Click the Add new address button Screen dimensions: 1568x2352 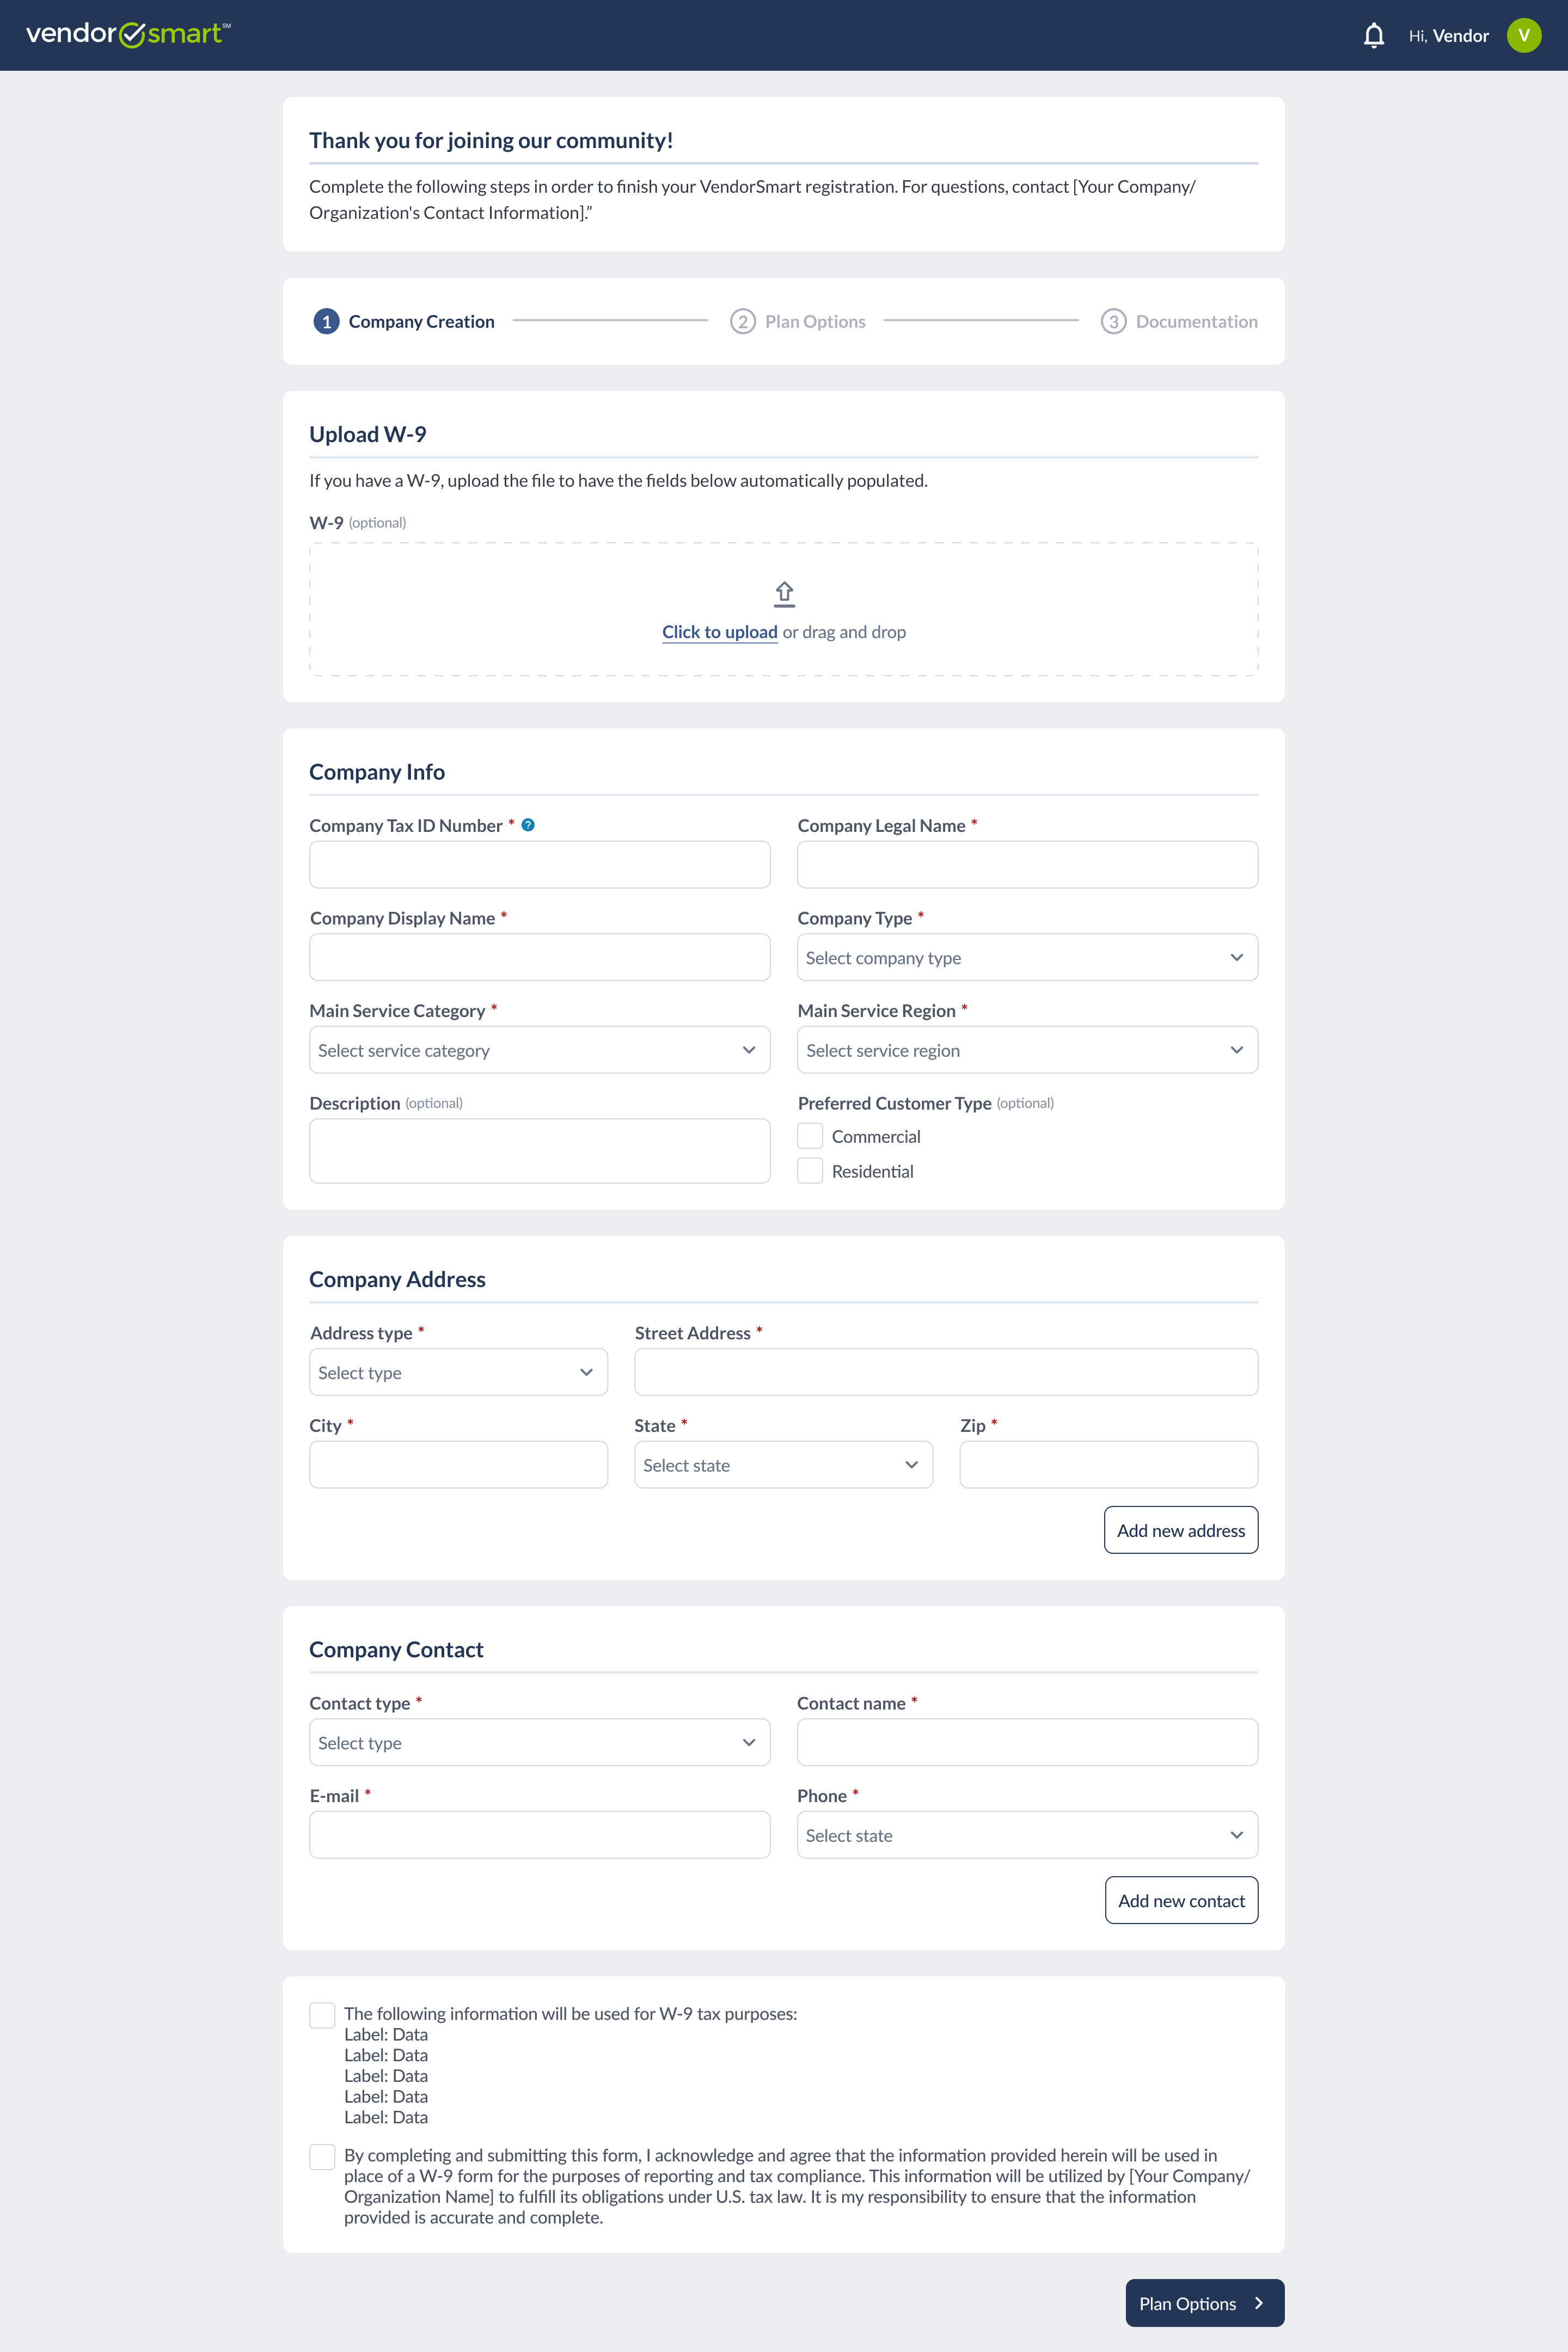click(x=1180, y=1530)
